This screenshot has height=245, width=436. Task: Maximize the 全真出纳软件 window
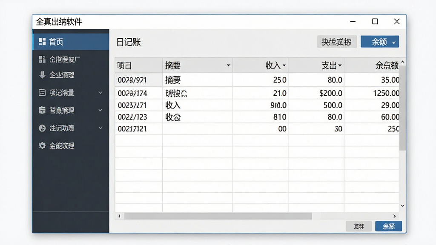click(375, 21)
